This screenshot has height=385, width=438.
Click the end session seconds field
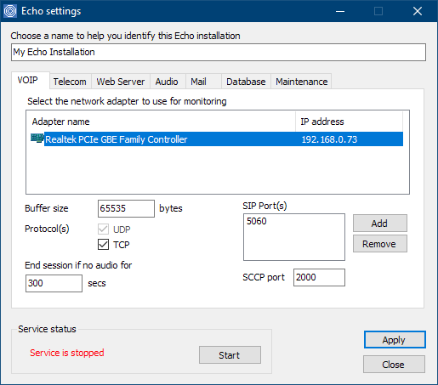tap(54, 283)
